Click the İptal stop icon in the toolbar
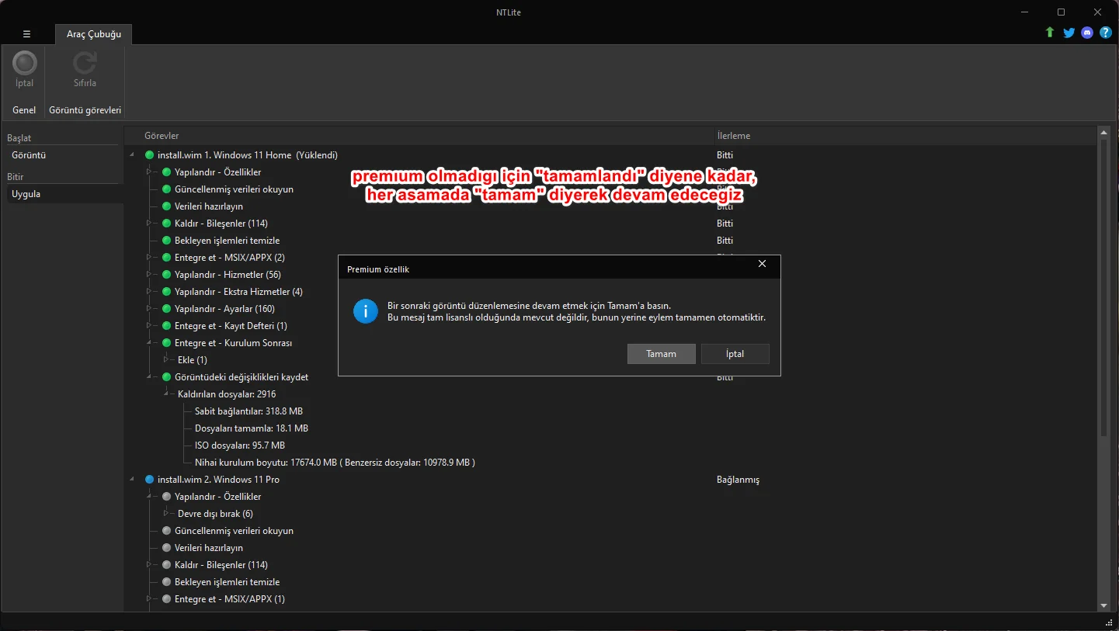The image size is (1119, 631). pos(25,63)
